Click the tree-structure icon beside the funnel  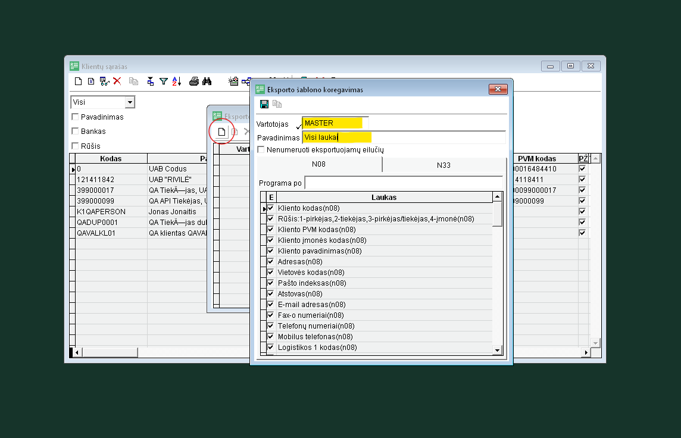(x=150, y=81)
